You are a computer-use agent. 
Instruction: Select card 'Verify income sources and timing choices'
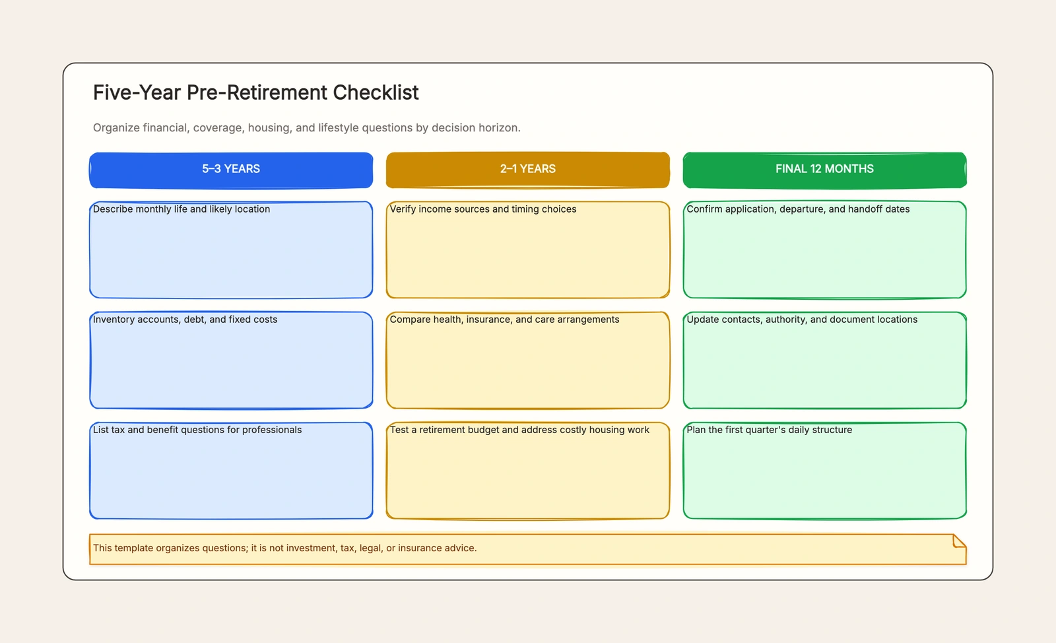pos(528,250)
